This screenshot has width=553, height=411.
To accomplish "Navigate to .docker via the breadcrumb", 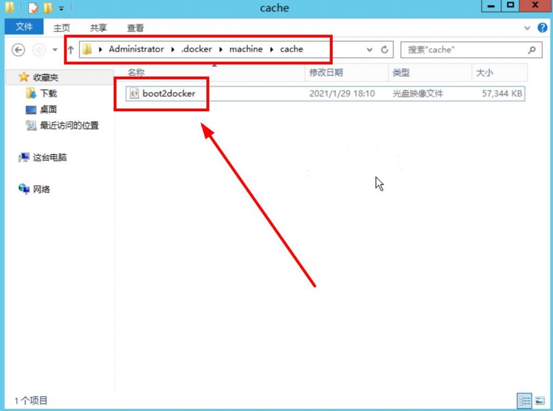I will coord(195,49).
